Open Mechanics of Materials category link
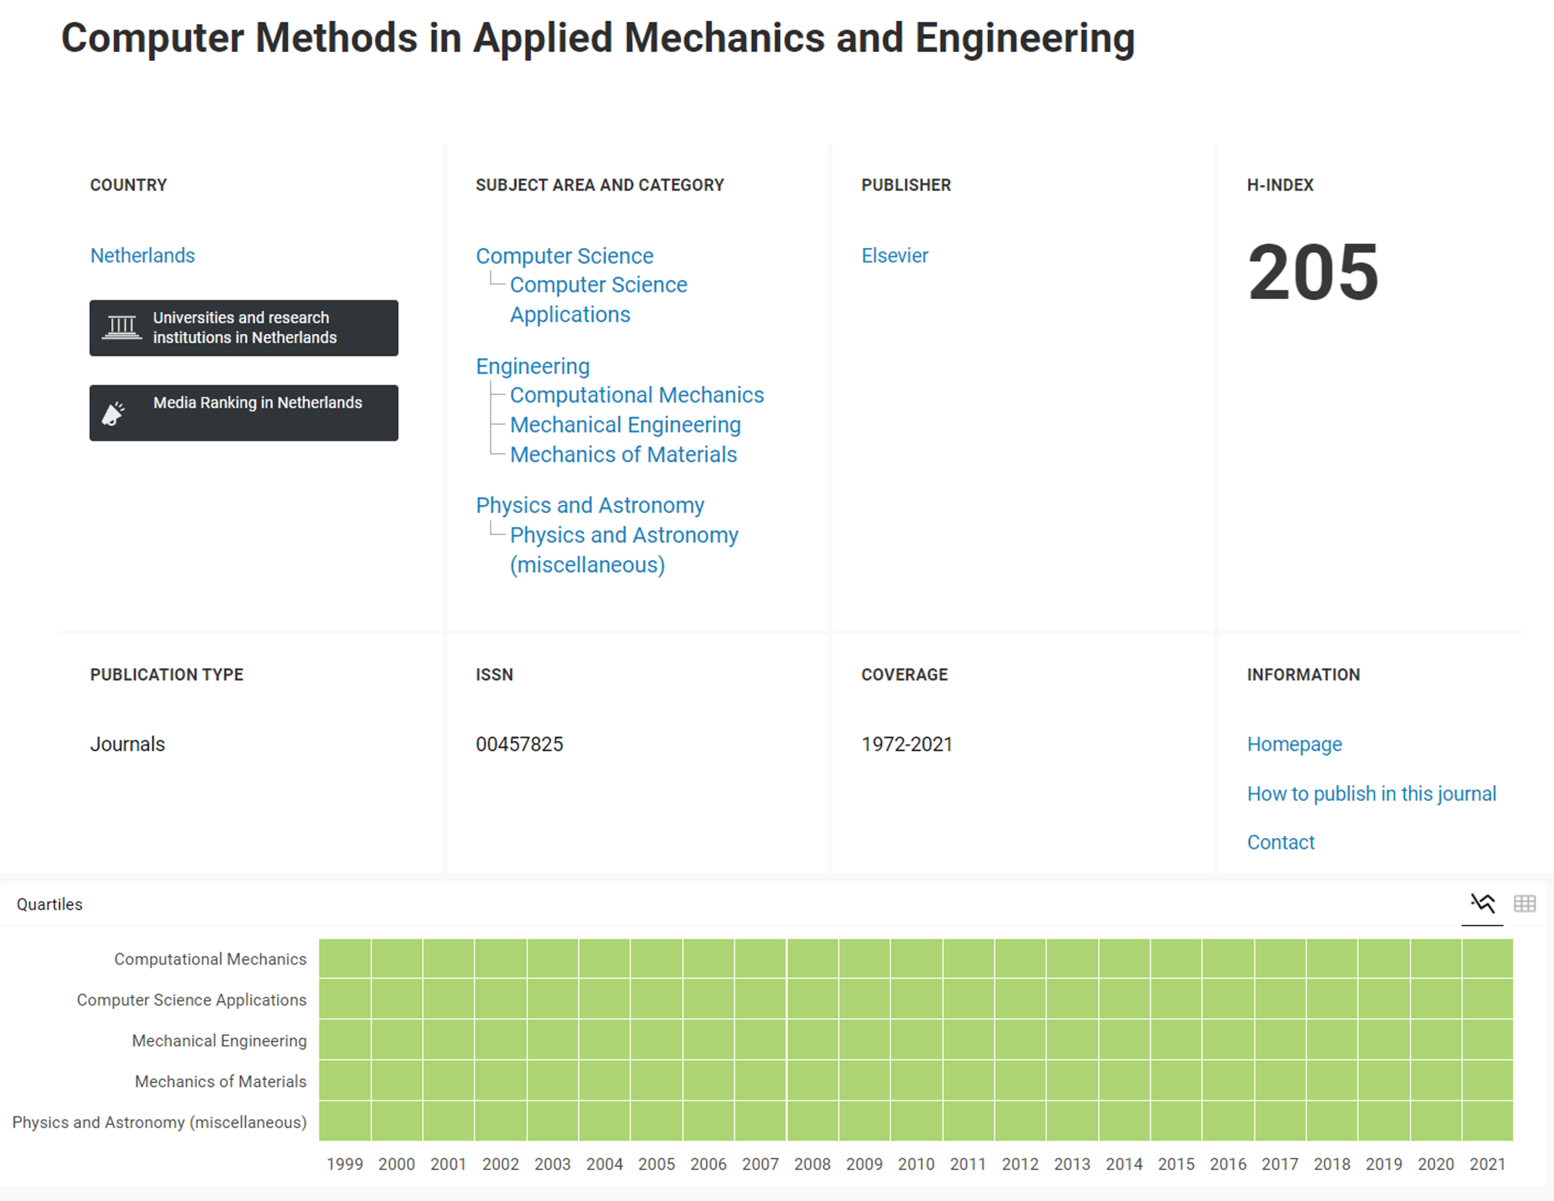The image size is (1554, 1201). tap(624, 454)
